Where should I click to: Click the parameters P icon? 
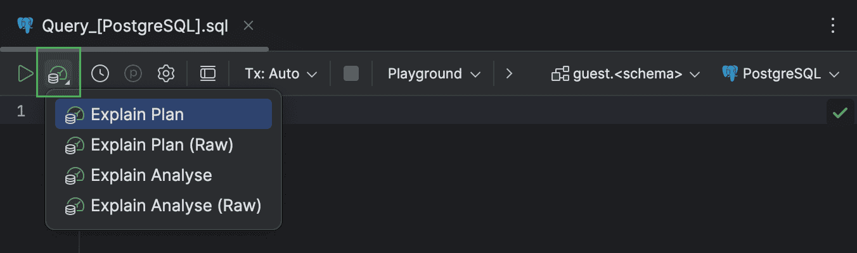(x=133, y=74)
